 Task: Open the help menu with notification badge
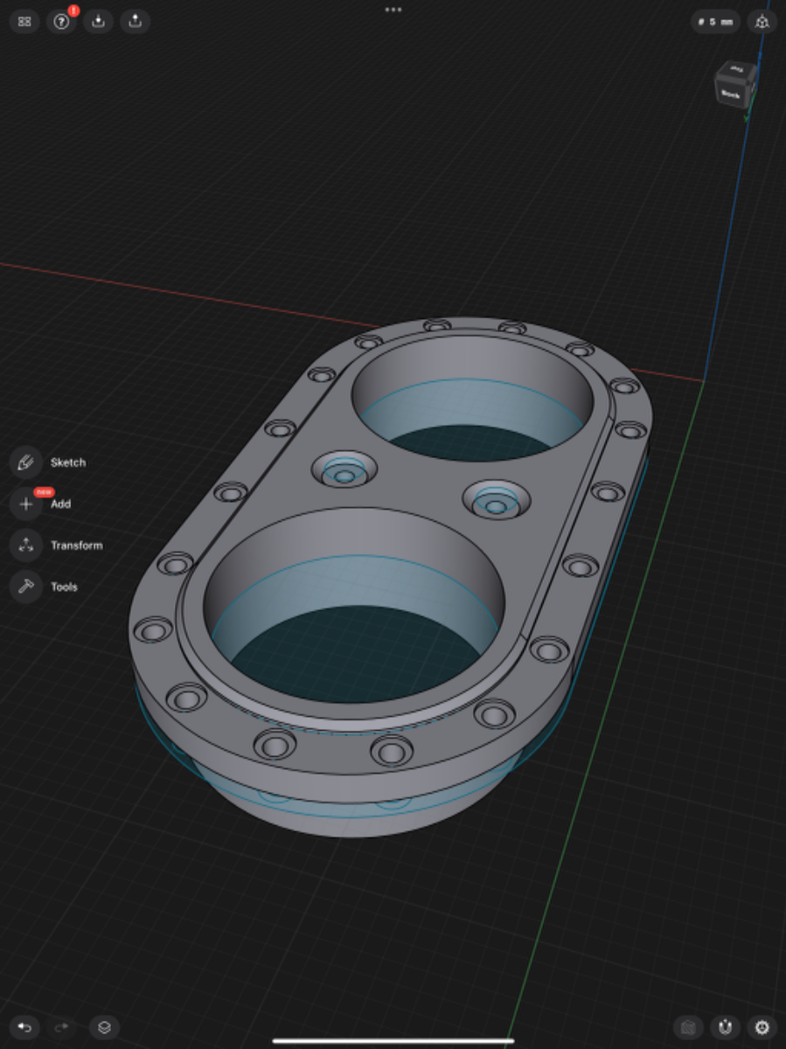coord(61,22)
